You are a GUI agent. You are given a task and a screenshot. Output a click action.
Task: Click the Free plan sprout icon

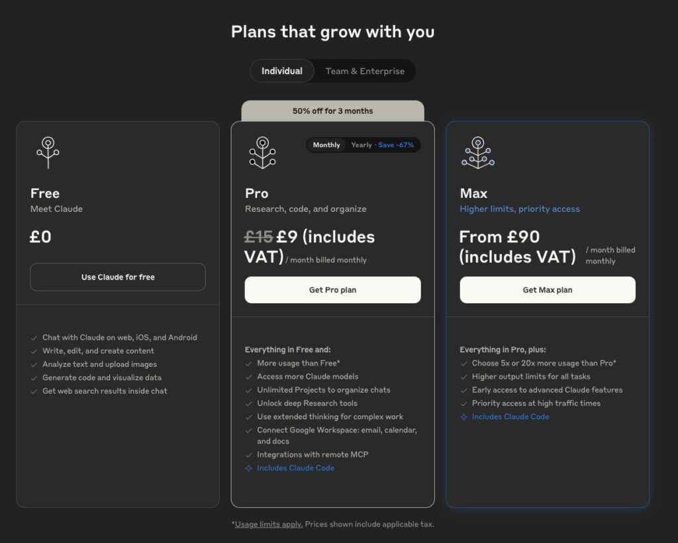[x=48, y=152]
